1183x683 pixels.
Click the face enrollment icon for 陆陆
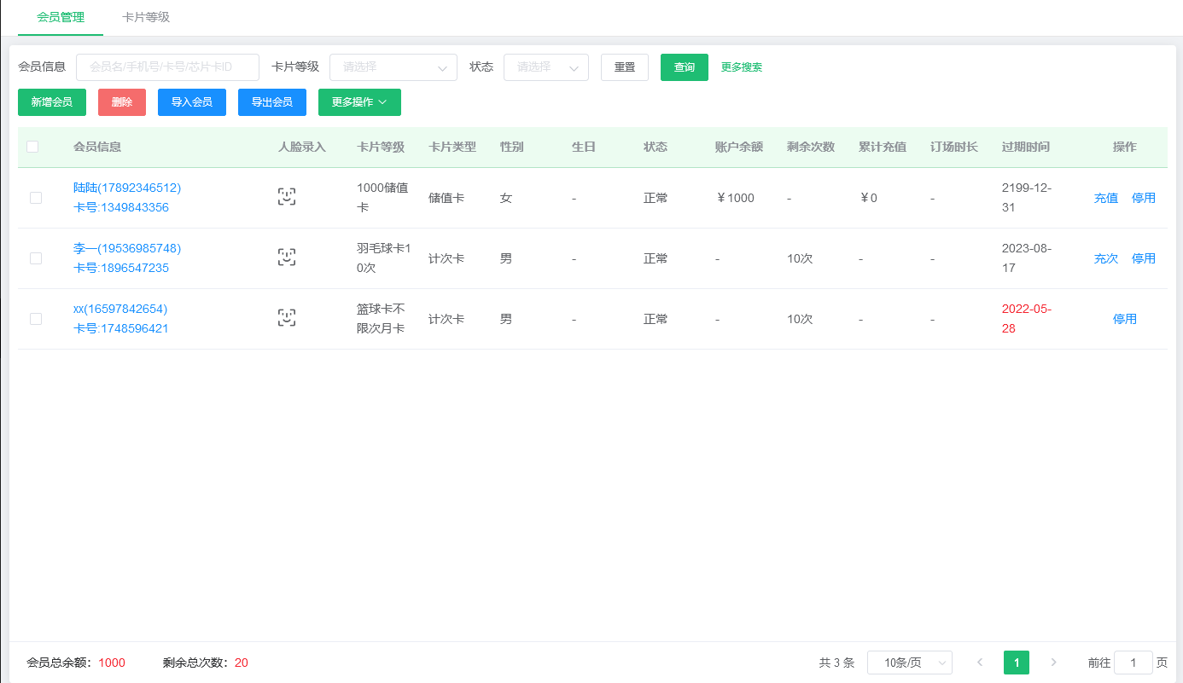coord(287,196)
